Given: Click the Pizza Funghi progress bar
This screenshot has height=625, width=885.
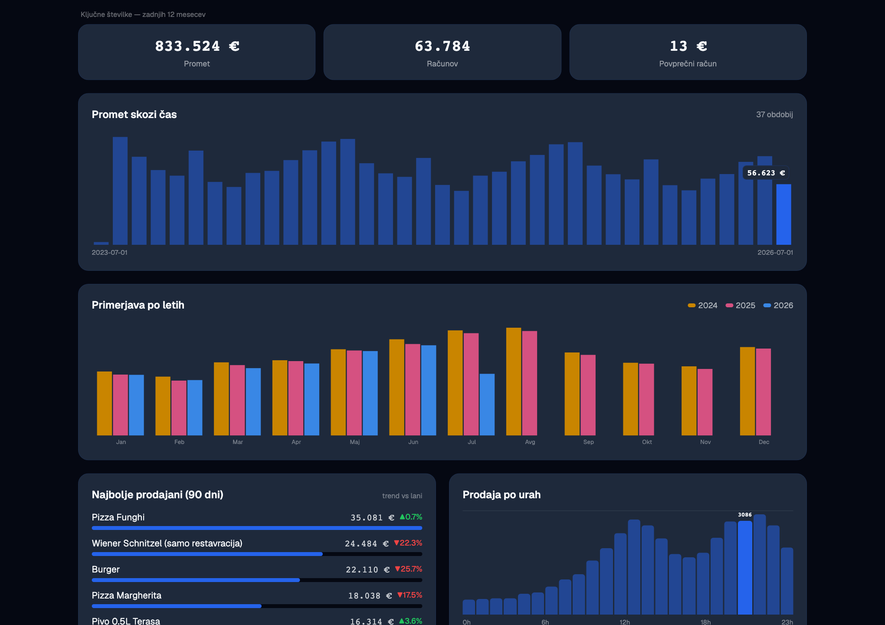Looking at the screenshot, I should point(257,528).
